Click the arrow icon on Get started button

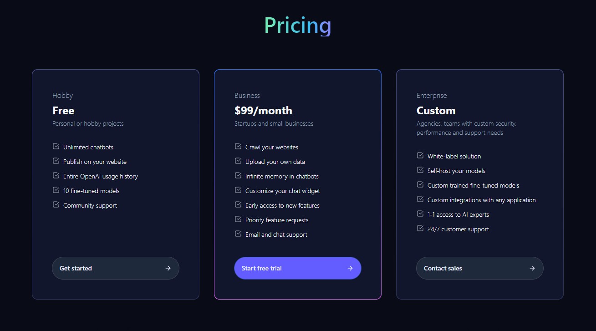pyautogui.click(x=168, y=268)
